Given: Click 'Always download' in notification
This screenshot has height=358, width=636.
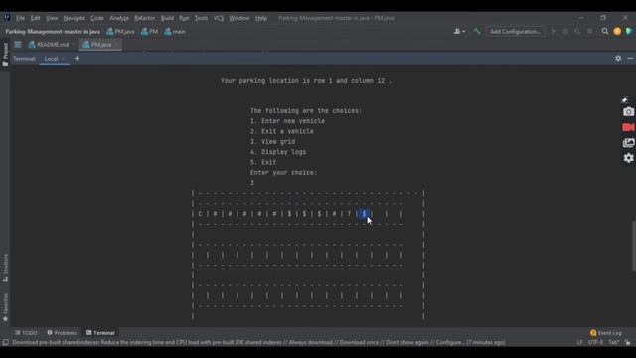Looking at the screenshot, I should [x=310, y=342].
